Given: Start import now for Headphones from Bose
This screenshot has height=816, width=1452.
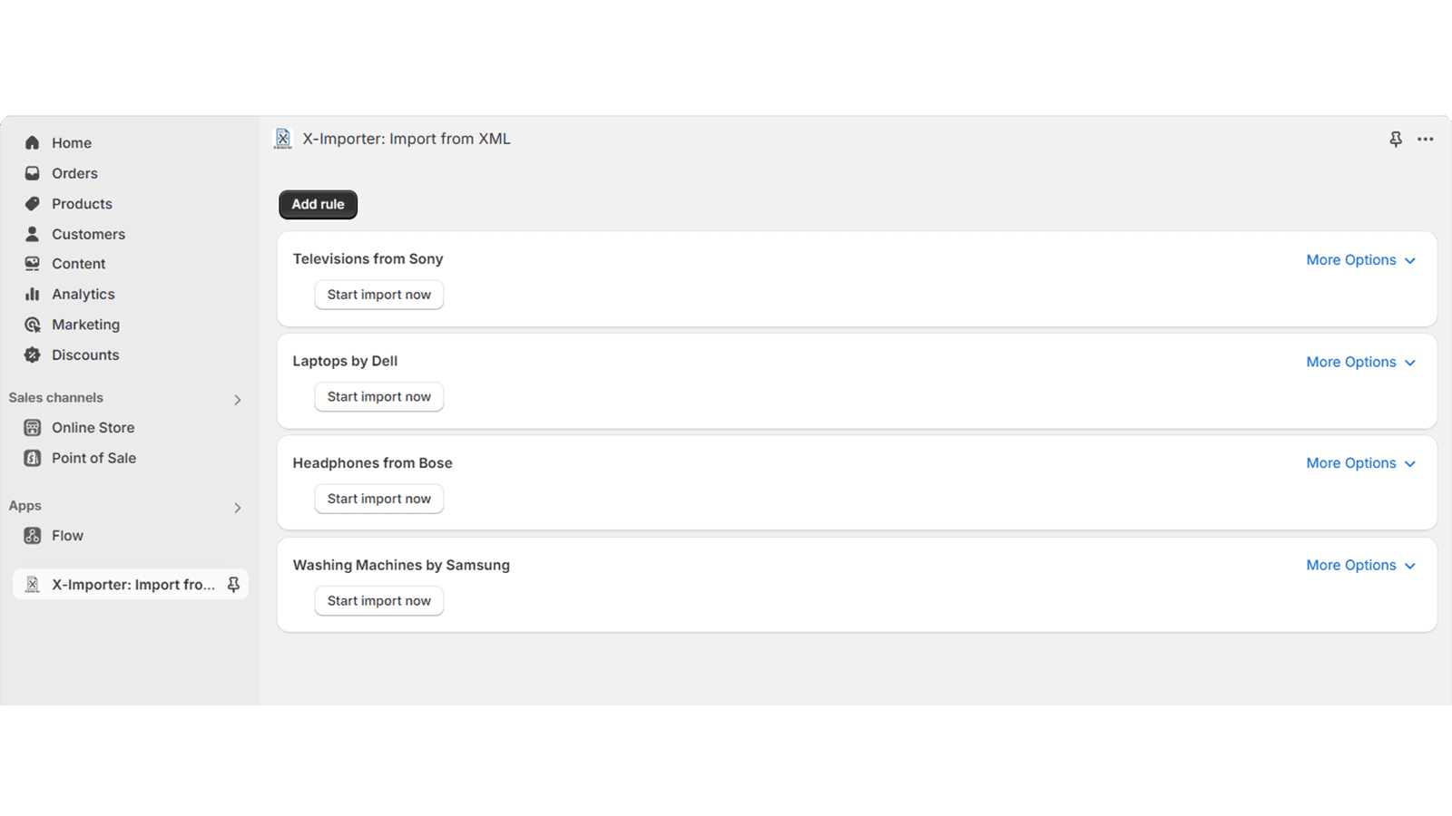Looking at the screenshot, I should pos(378,499).
